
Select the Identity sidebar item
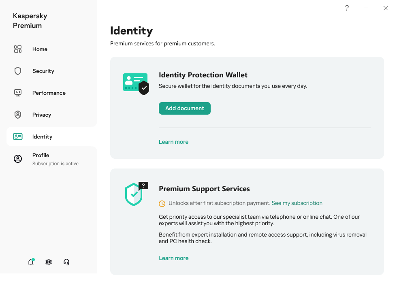[x=52, y=137]
